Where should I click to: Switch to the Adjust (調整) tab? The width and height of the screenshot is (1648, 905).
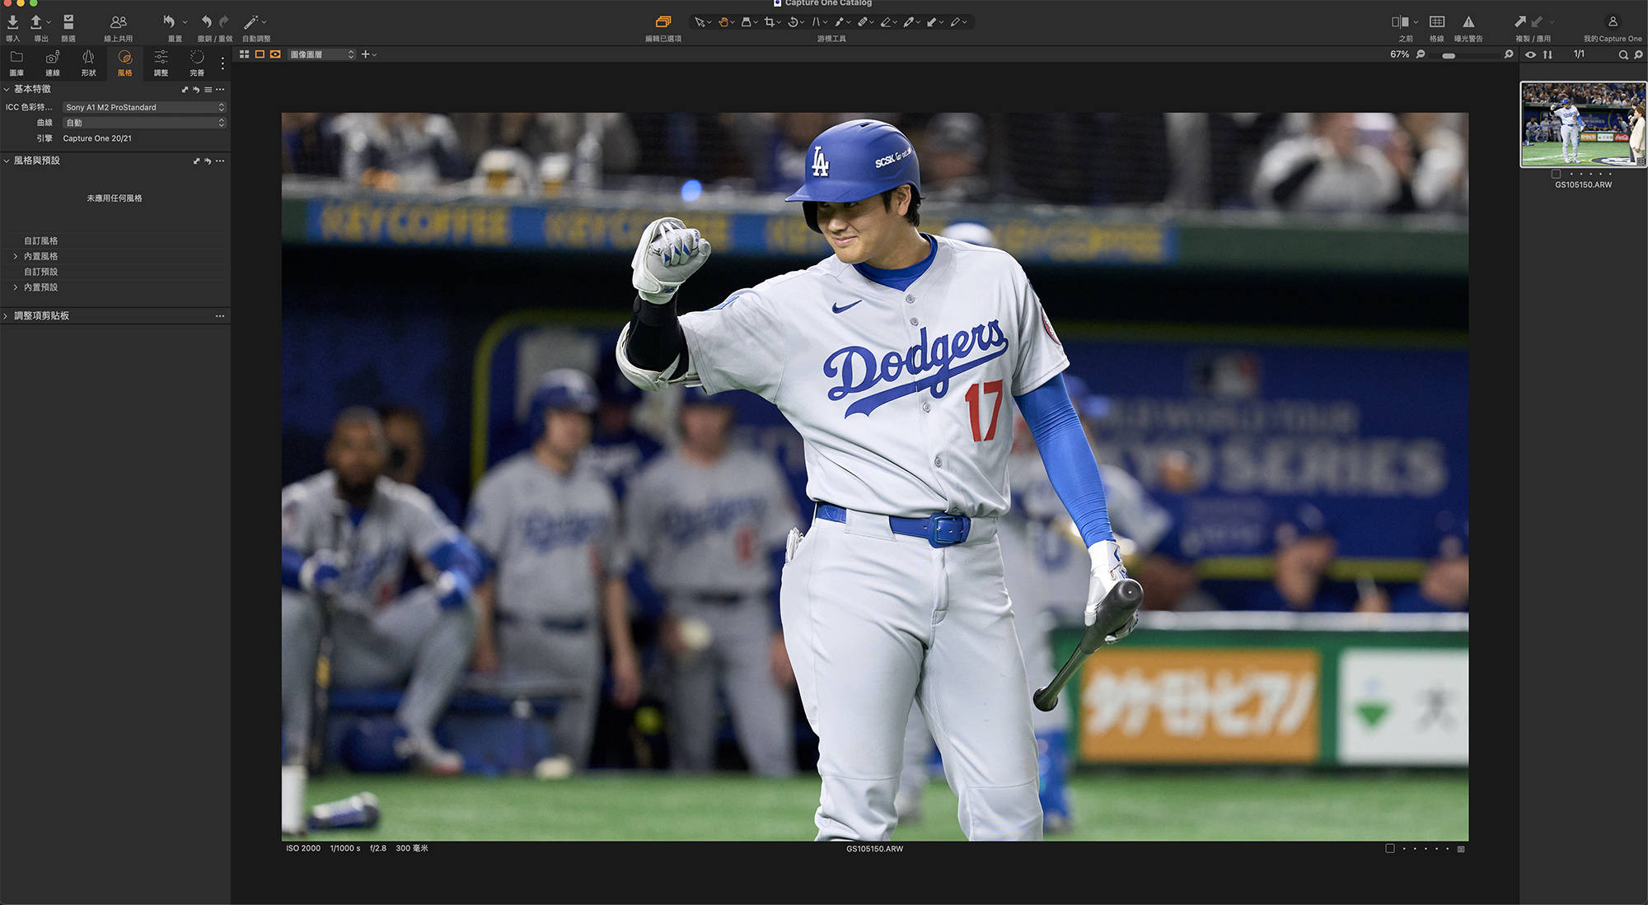(161, 63)
